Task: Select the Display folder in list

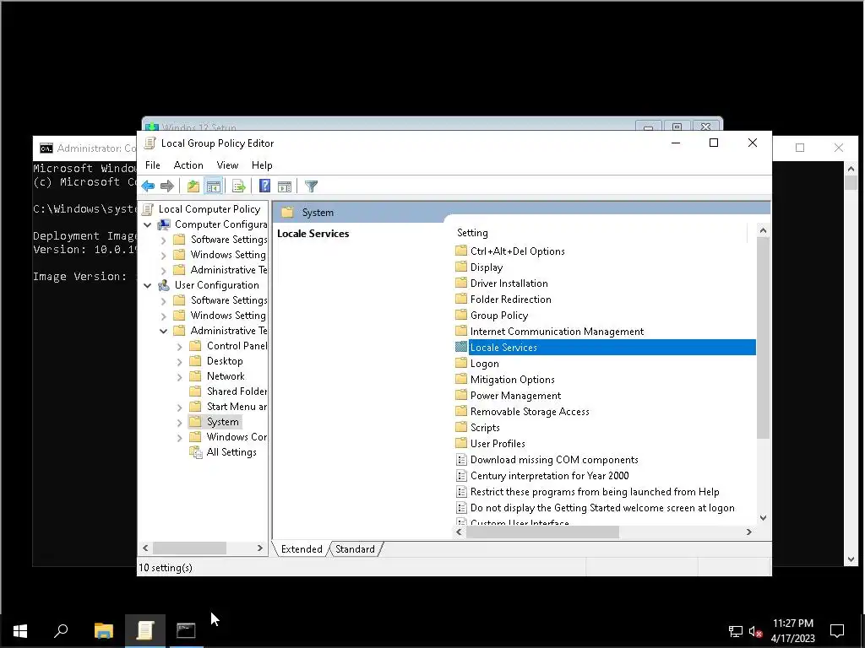Action: (486, 267)
